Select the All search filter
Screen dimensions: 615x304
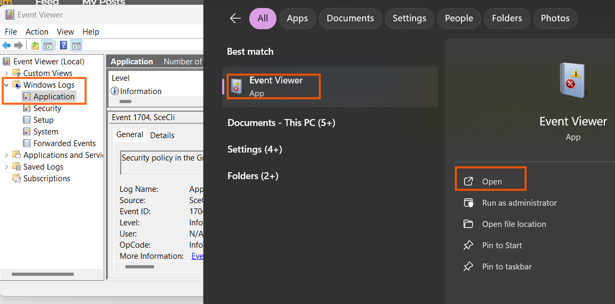click(263, 19)
